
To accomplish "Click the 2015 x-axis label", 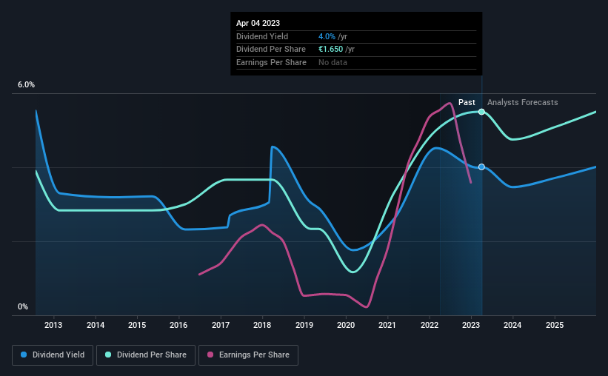I will (x=137, y=325).
